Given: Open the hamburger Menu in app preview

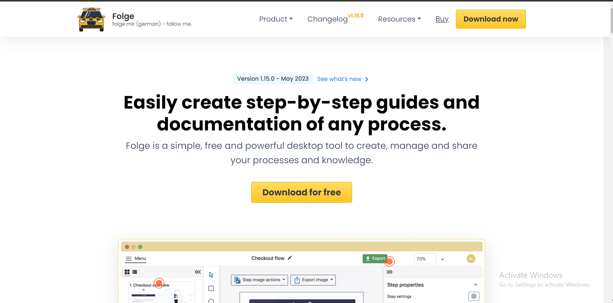Looking at the screenshot, I should pos(136,259).
